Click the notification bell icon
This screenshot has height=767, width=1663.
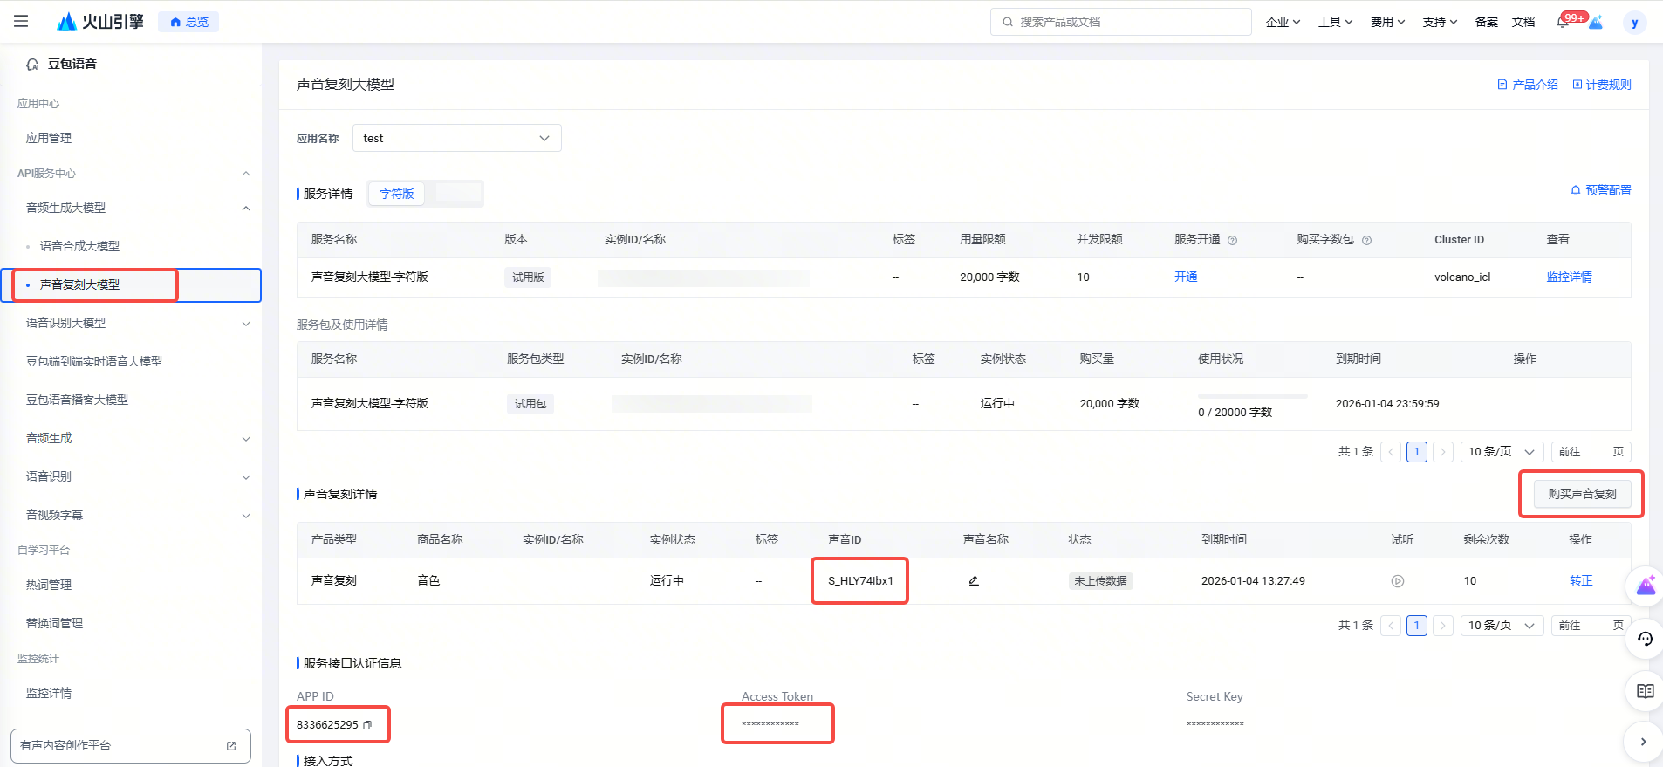(x=1563, y=22)
